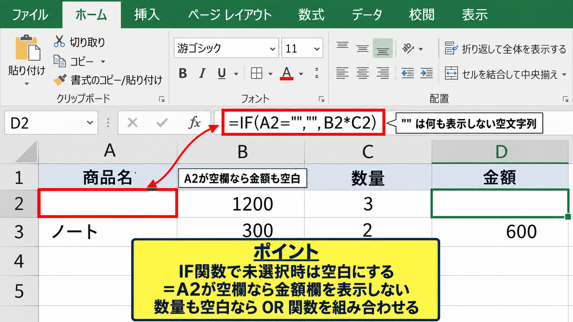Open the Copy options arrow

coord(103,62)
